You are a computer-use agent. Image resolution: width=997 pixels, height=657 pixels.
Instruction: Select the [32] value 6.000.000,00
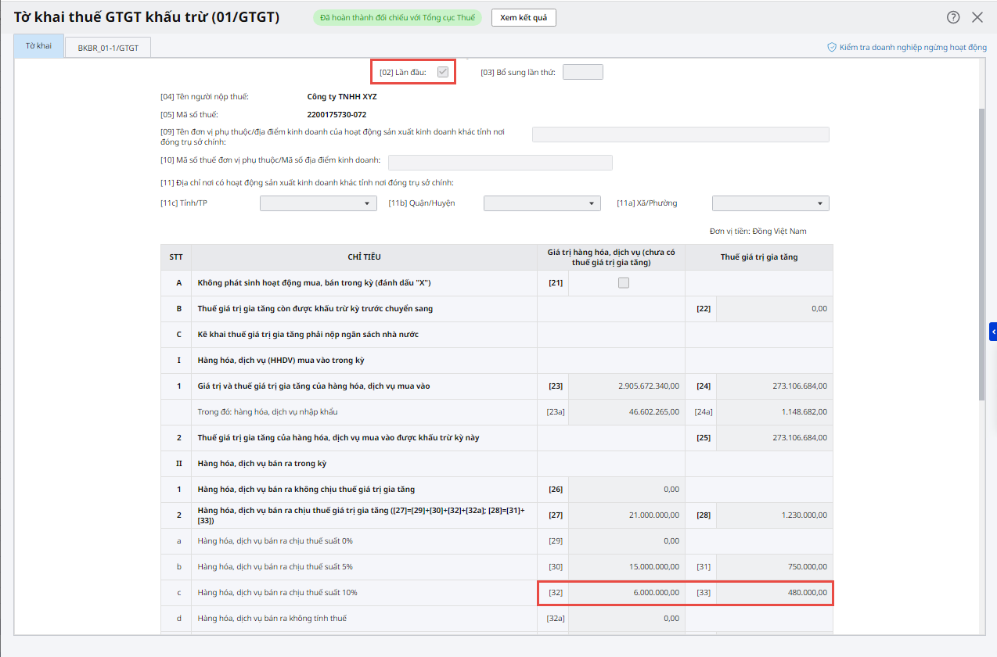coord(627,593)
